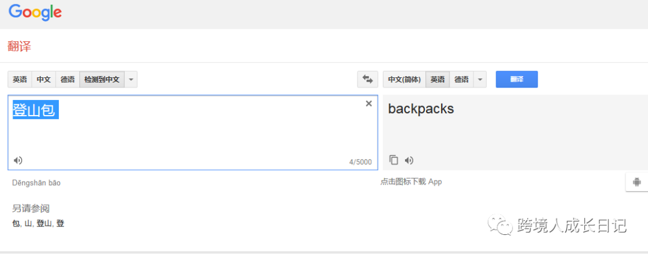This screenshot has width=648, height=254.
Task: Copy the backpacks translation to clipboard
Action: point(394,161)
